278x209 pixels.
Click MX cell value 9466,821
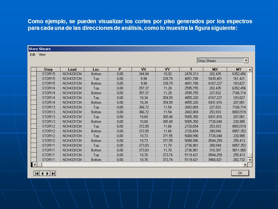pos(215,160)
